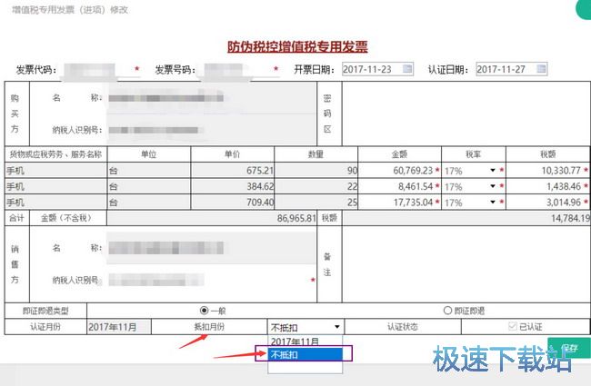The width and height of the screenshot is (591, 386).
Task: Click the unit price cell 384.62
Action: pos(233,186)
